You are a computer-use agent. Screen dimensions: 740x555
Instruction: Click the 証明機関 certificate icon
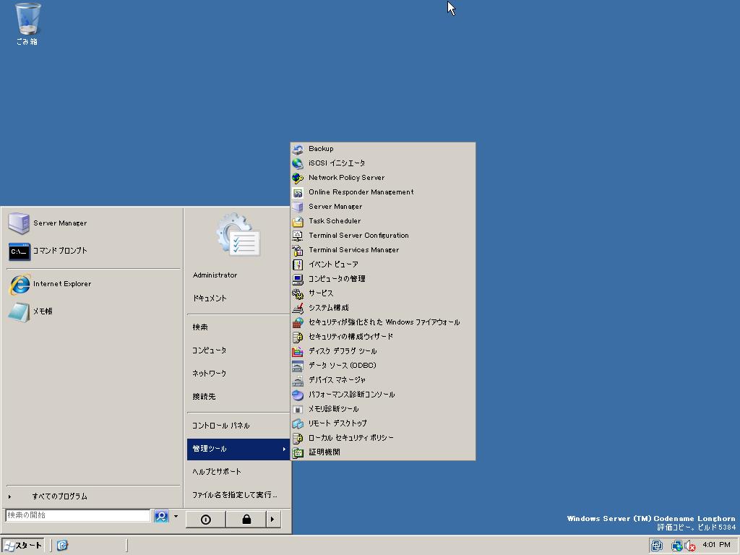point(297,452)
